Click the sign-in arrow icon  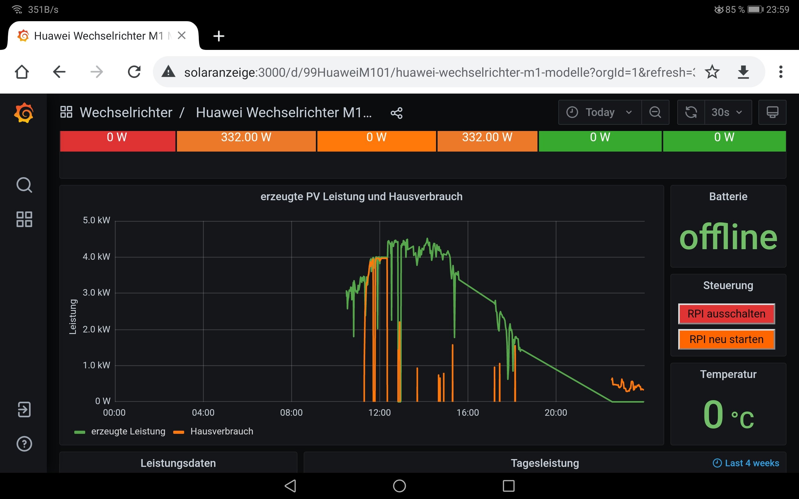(24, 409)
